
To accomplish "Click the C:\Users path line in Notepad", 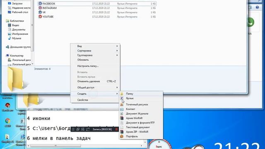I will coord(49,128).
